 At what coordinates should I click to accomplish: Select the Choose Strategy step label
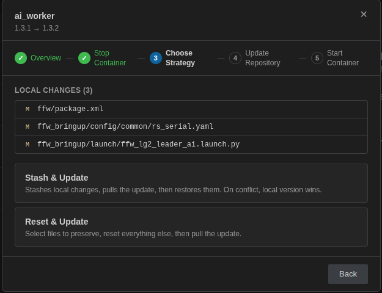[180, 58]
